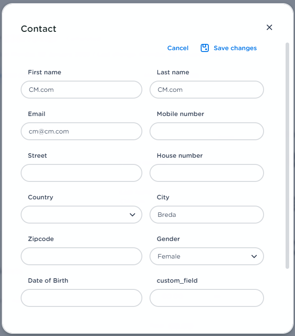The width and height of the screenshot is (295, 336).
Task: Edit the City field containing Breda
Action: click(x=207, y=215)
